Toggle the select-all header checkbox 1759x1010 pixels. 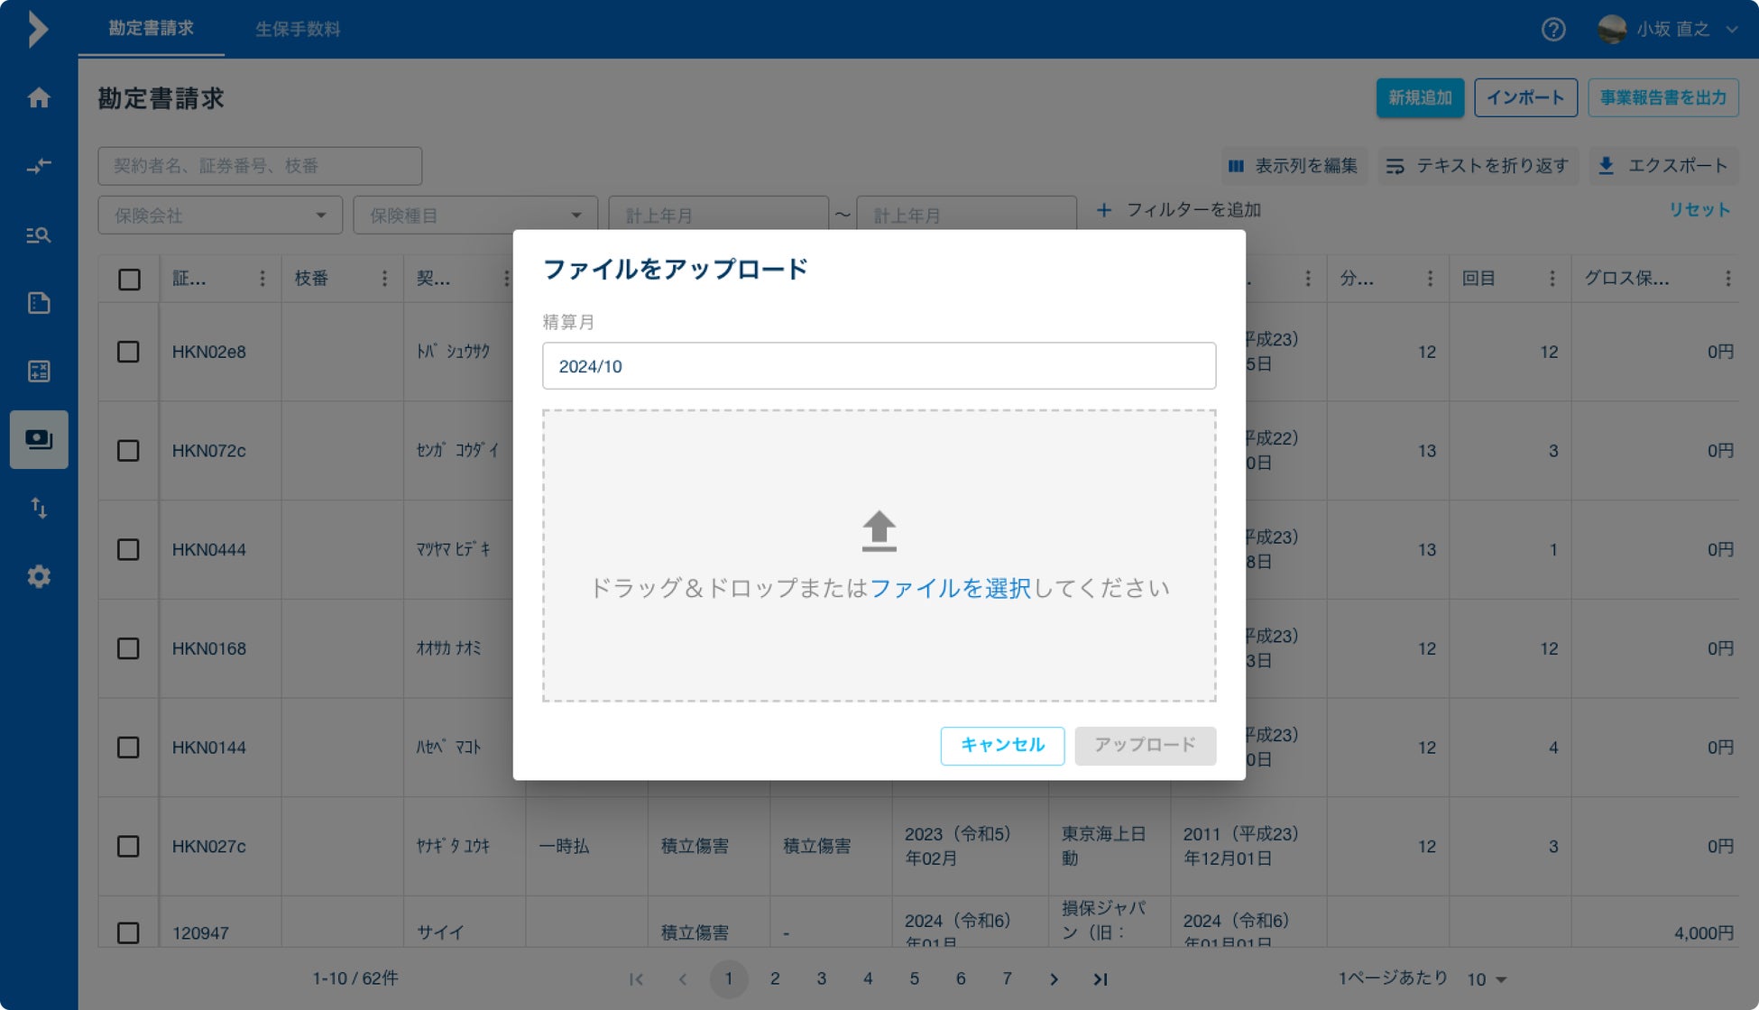(x=129, y=280)
